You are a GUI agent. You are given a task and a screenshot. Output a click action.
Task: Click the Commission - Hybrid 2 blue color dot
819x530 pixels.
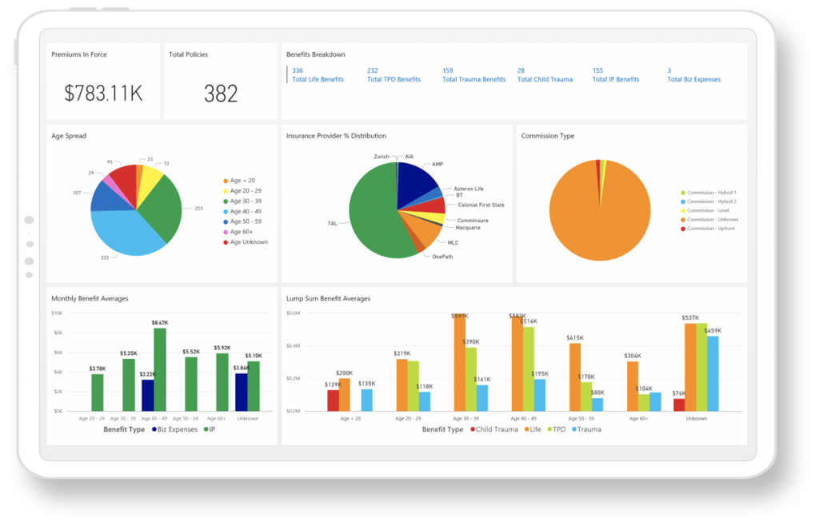[683, 201]
